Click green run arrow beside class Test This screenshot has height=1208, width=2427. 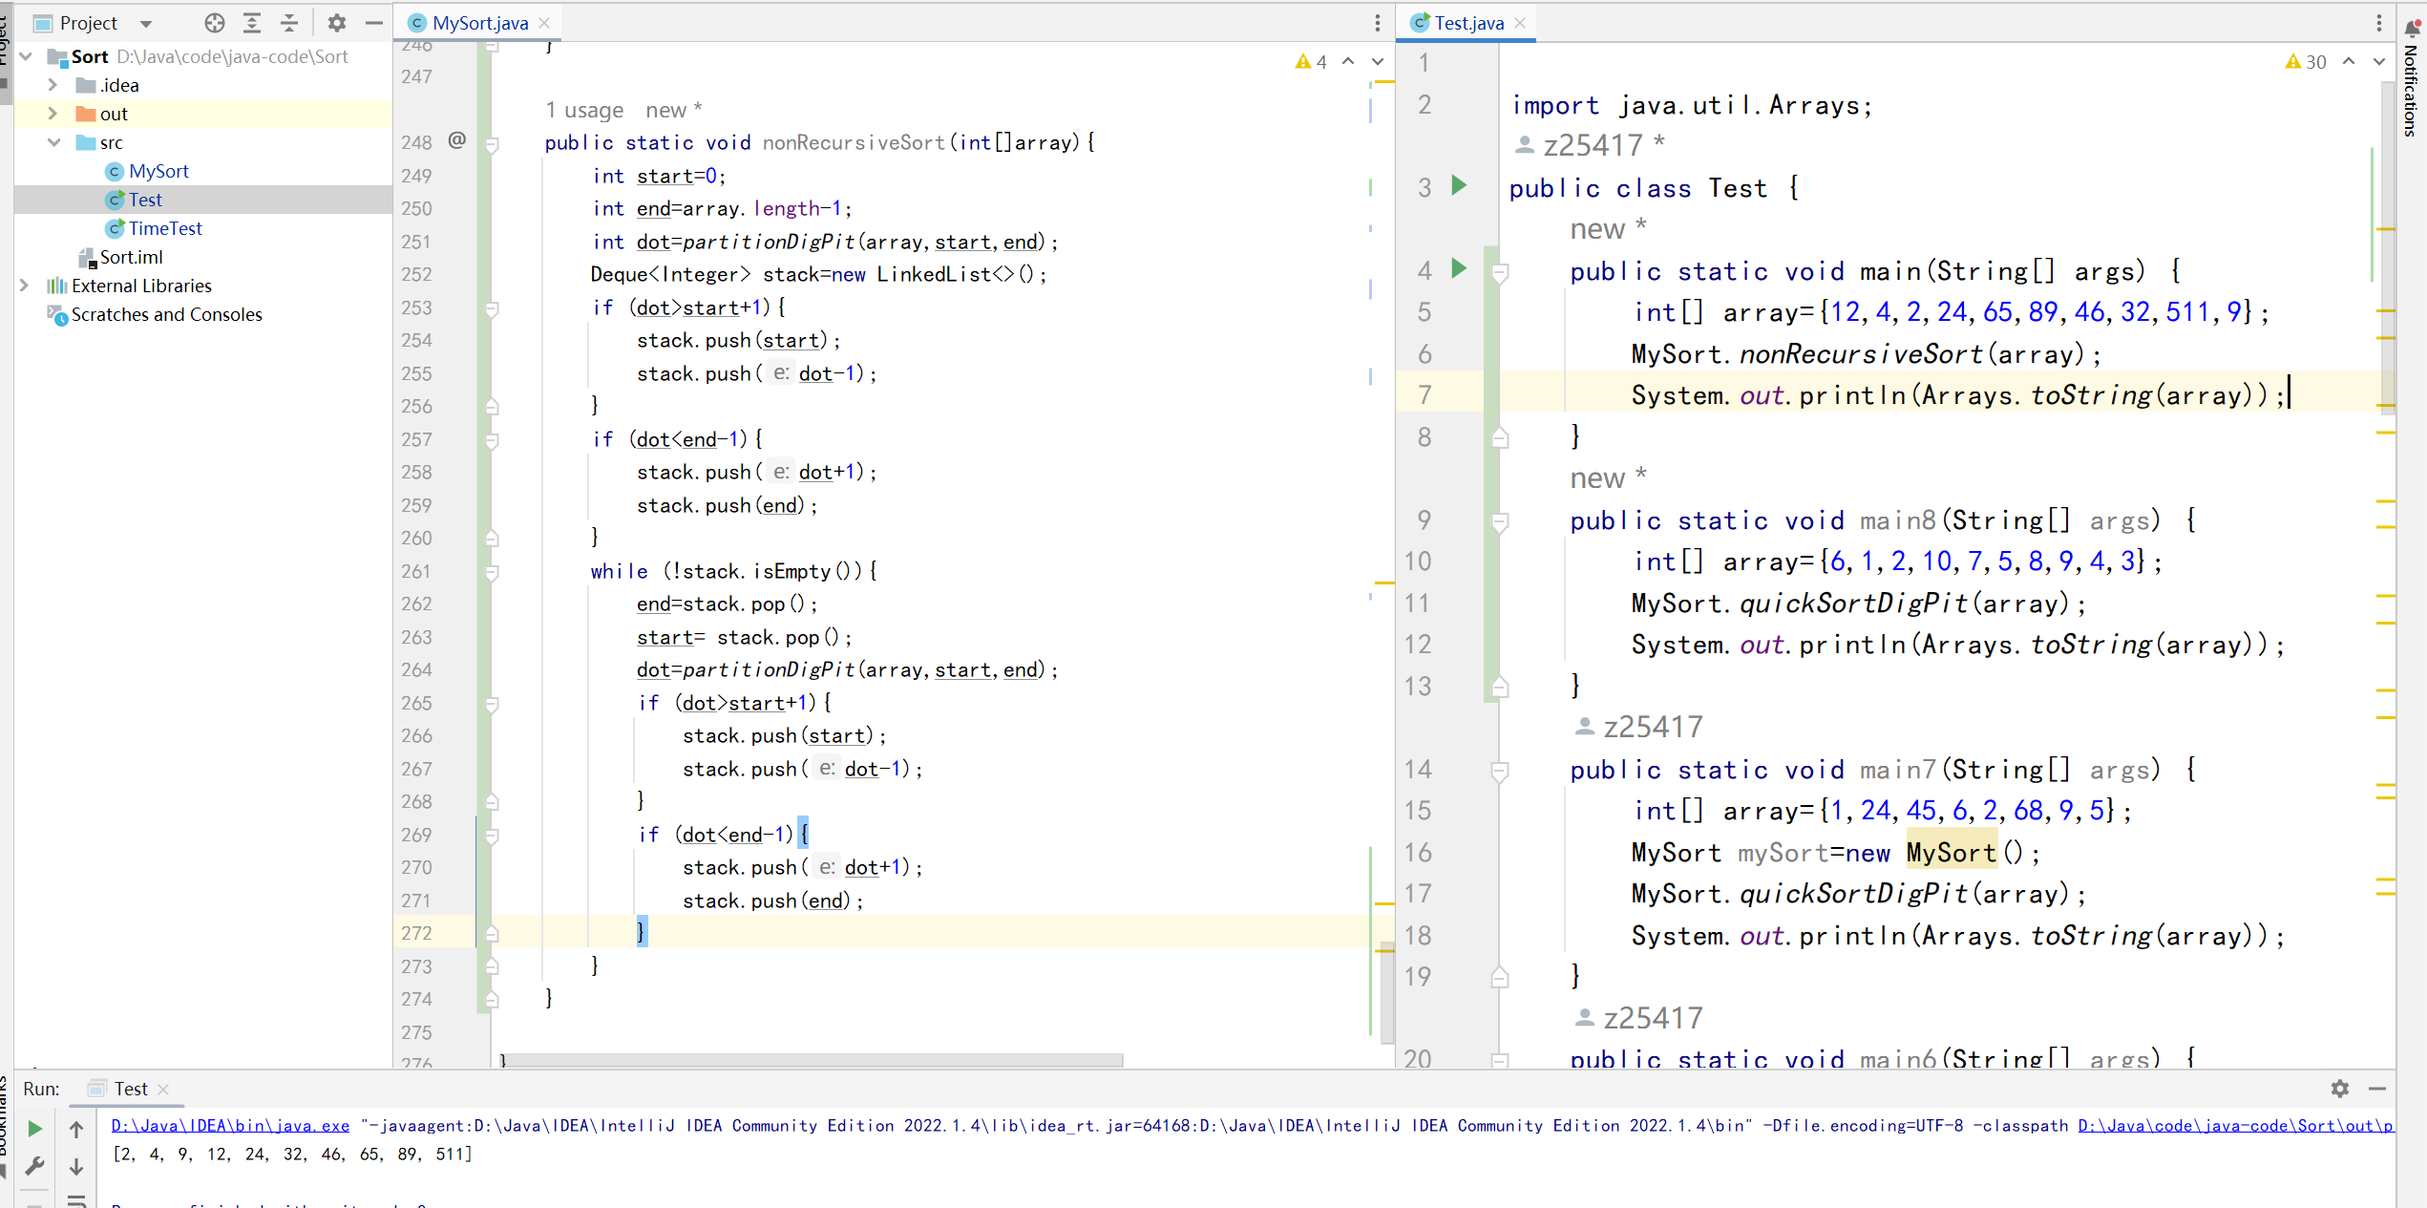(1459, 185)
